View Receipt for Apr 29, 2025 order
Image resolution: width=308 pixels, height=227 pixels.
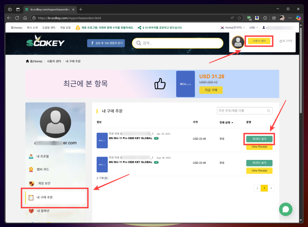[x=259, y=147]
